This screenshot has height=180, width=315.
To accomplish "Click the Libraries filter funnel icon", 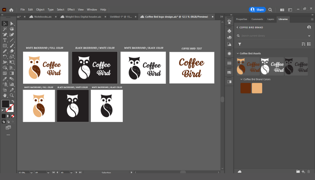I will (x=240, y=44).
